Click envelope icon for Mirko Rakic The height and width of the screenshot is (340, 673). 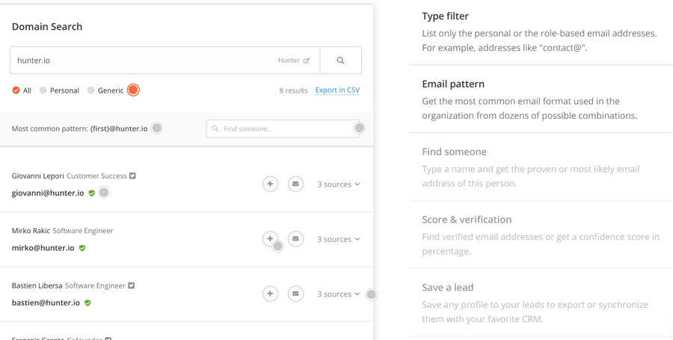[x=295, y=239]
